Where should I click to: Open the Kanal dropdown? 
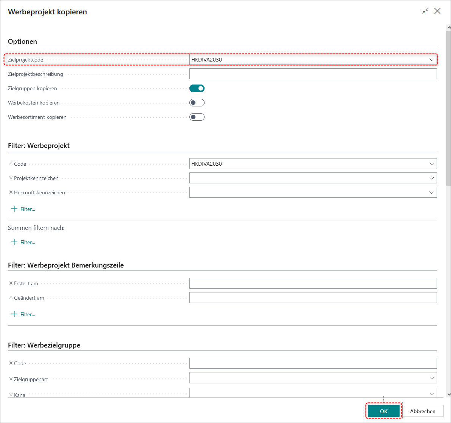point(432,394)
